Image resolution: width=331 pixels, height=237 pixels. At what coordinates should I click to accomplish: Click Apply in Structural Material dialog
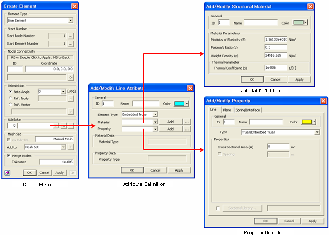(x=299, y=79)
